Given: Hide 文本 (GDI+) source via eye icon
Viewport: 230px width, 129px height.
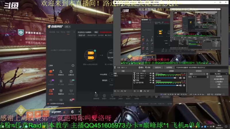Looking at the screenshot, I should pos(150,78).
